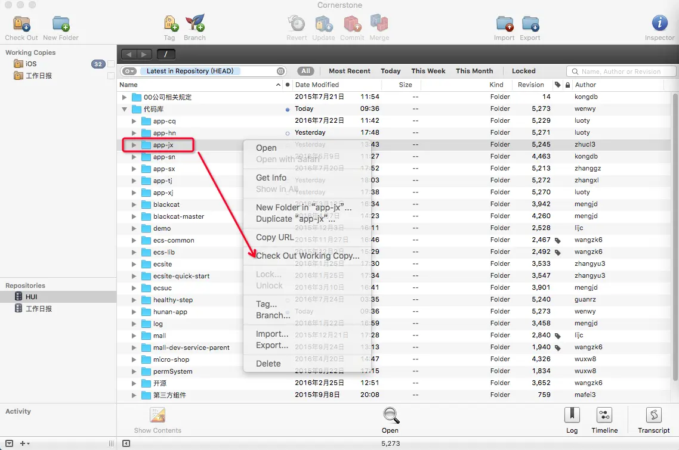Screen dimensions: 679x450
Task: Click the Name, Author or Revision search field
Action: click(621, 72)
